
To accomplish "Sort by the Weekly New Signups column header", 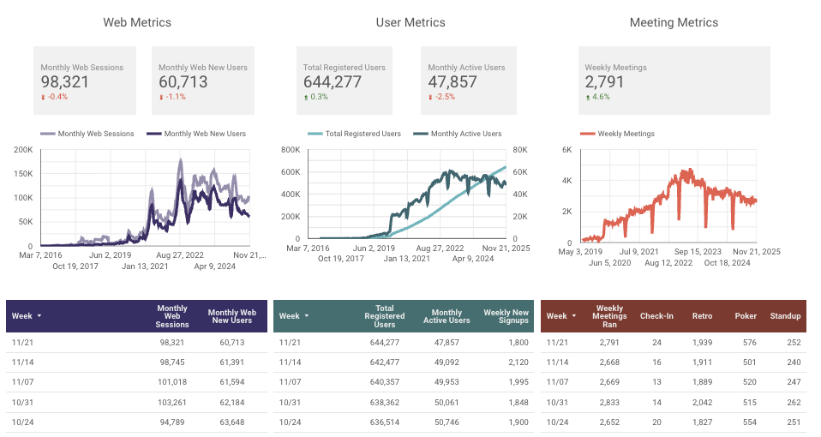I will pyautogui.click(x=506, y=316).
